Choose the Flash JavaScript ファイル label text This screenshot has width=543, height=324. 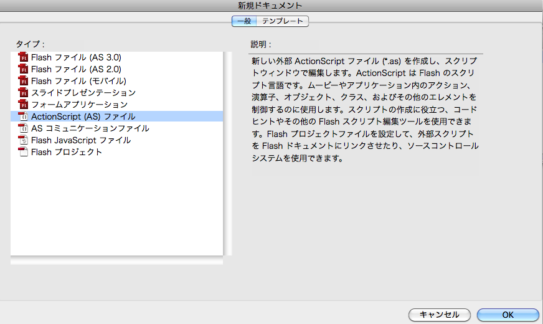tap(81, 140)
